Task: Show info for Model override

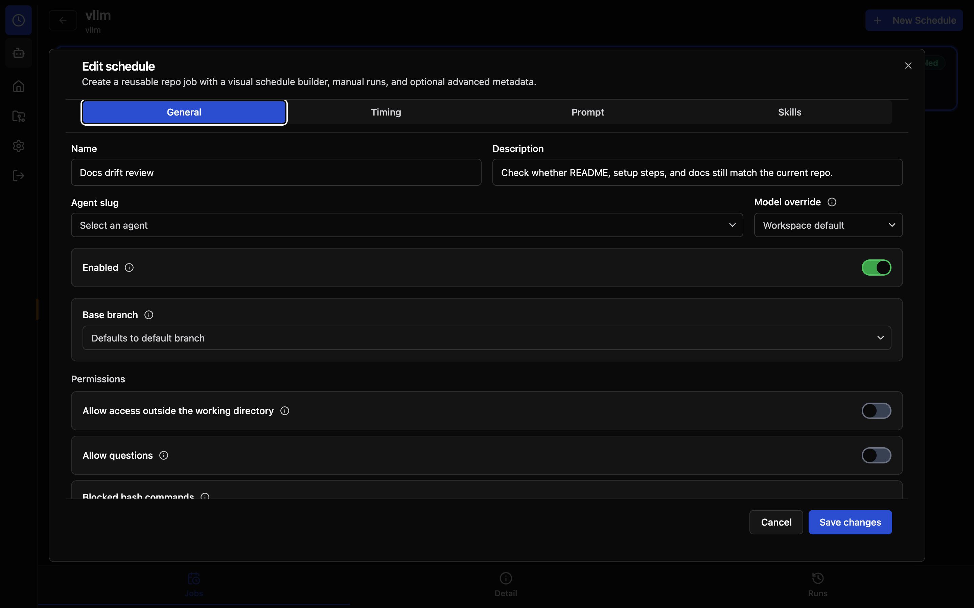Action: 832,202
